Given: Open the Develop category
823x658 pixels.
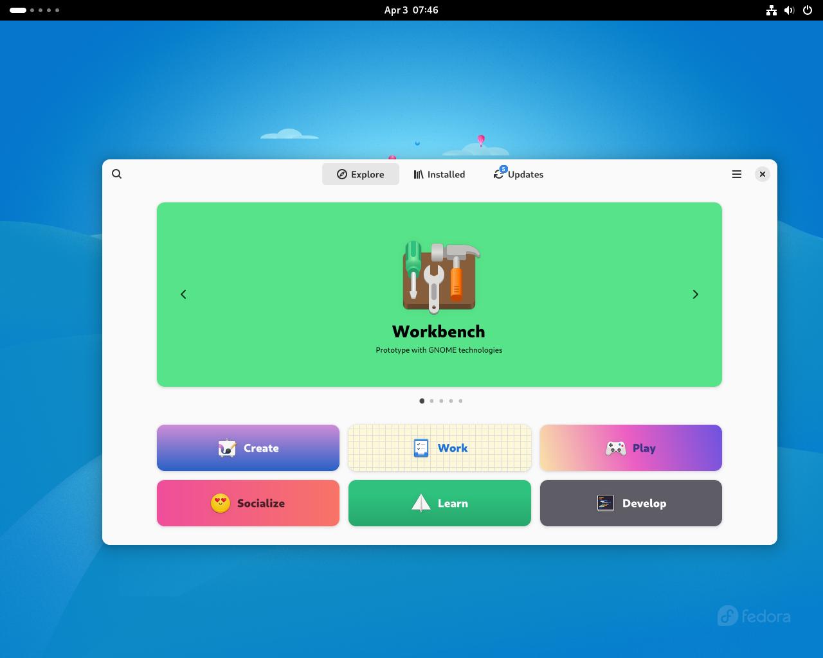Looking at the screenshot, I should (x=631, y=503).
